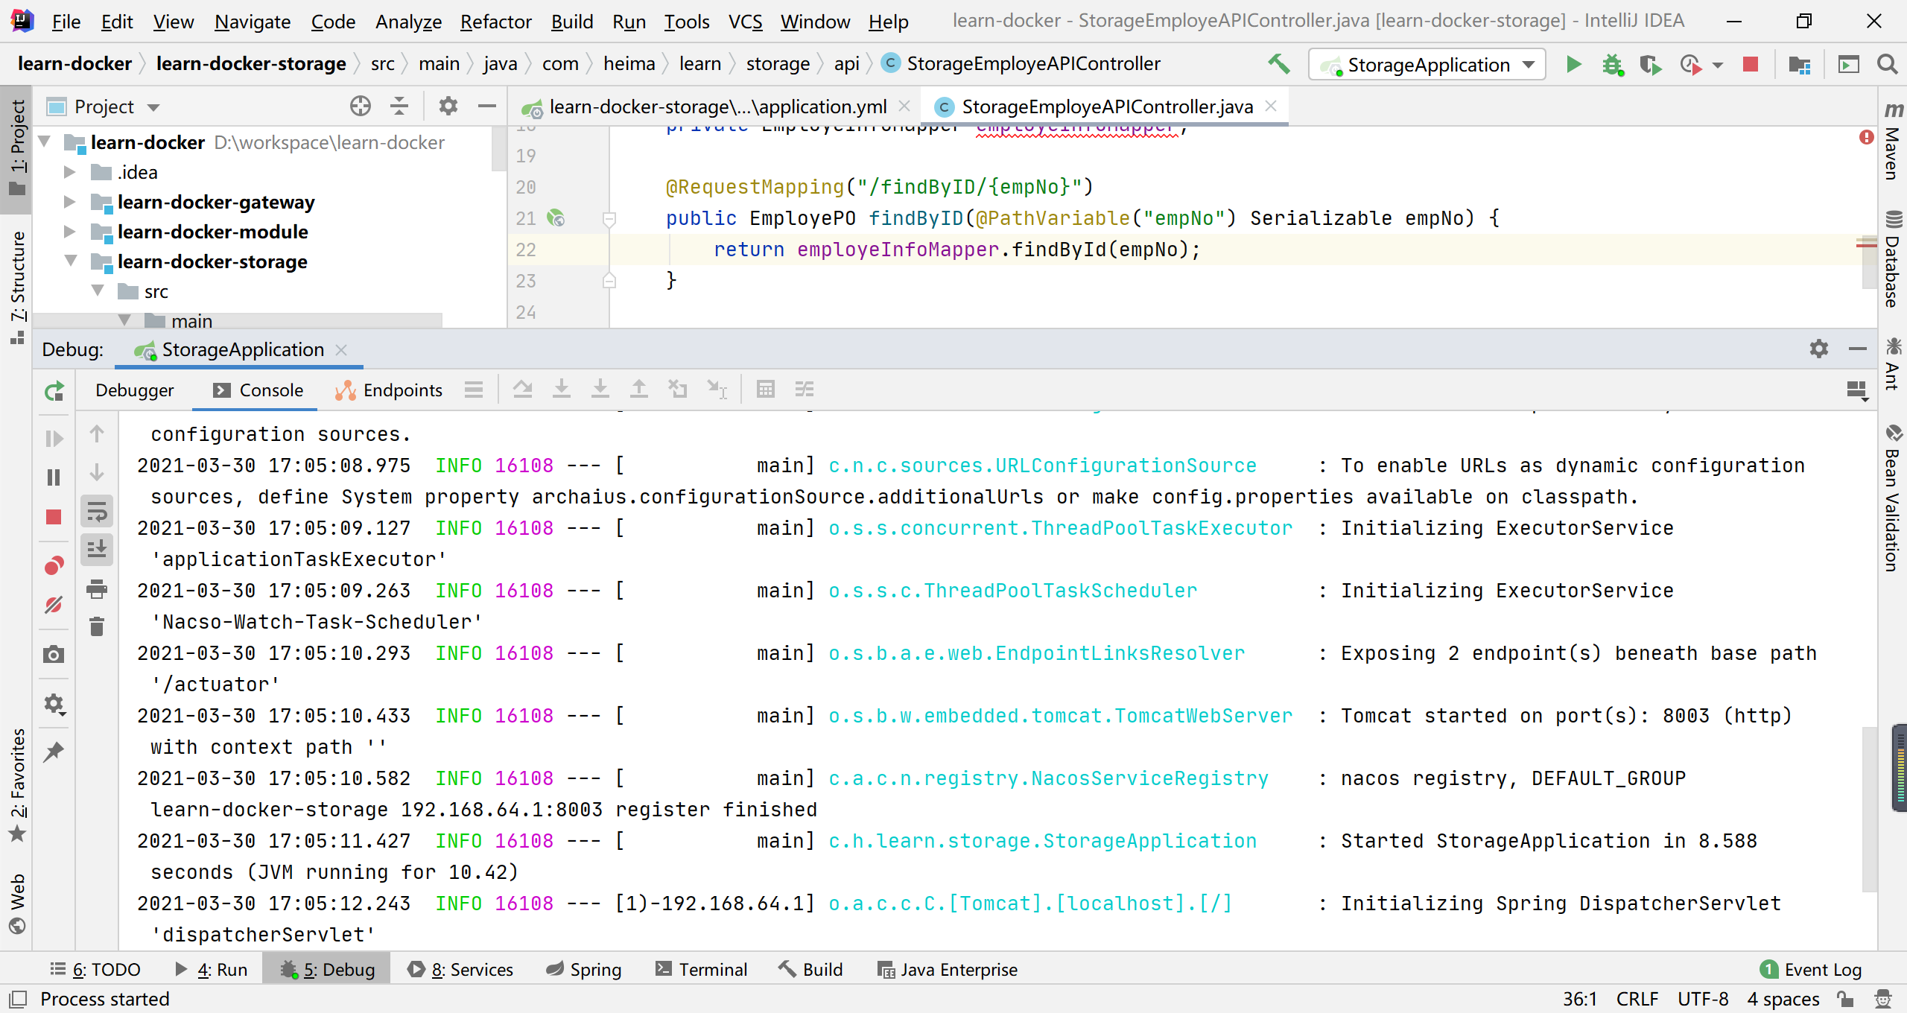Click the Build project hammer icon
This screenshot has height=1013, width=1907.
coord(1279,65)
